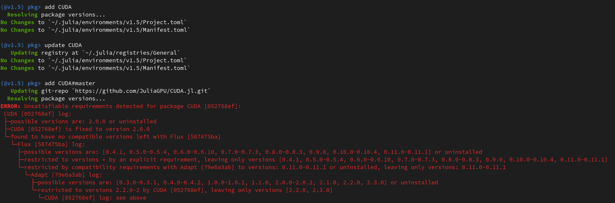Click the red ERROR label

click(x=11, y=106)
